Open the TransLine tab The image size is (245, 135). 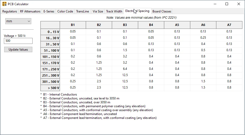click(x=83, y=11)
